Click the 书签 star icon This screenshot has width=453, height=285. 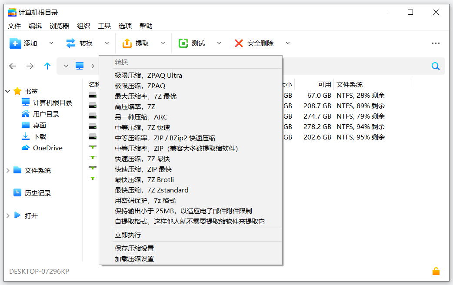pos(17,91)
